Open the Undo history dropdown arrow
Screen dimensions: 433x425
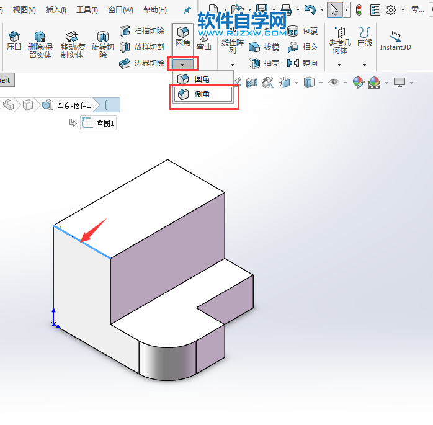coord(322,10)
